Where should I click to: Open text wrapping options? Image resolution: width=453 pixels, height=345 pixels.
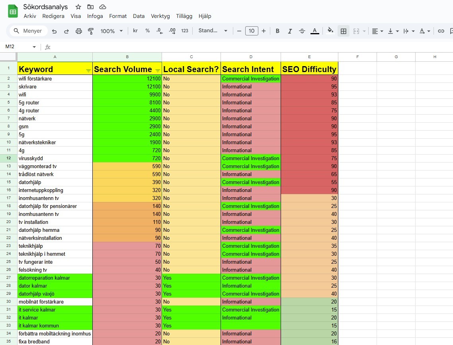coord(409,31)
